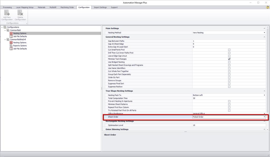Viewport: 270px width, 157px height.
Task: Open the Offcut Preference dropdown
Action: pyautogui.click(x=264, y=114)
